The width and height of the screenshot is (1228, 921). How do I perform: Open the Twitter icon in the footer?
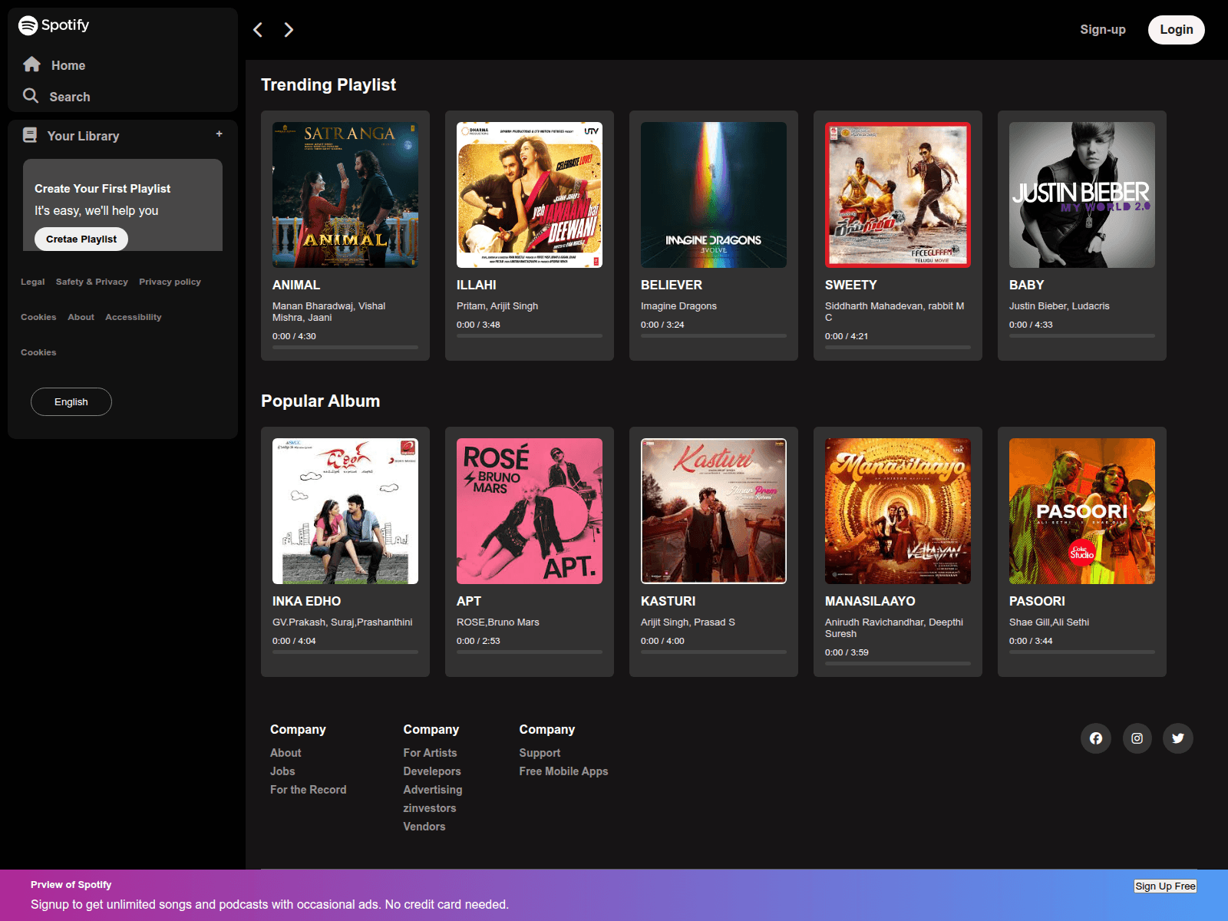1177,738
